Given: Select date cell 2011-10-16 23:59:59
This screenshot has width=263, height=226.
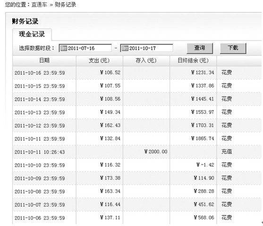Looking at the screenshot, I should coord(40,73).
